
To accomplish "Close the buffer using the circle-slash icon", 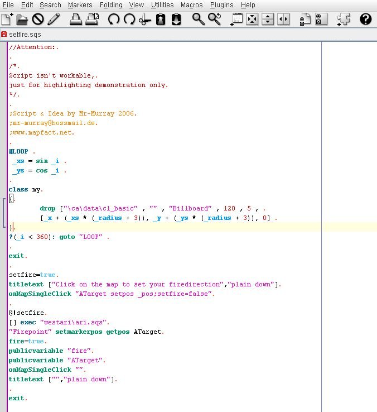I will 38,20.
